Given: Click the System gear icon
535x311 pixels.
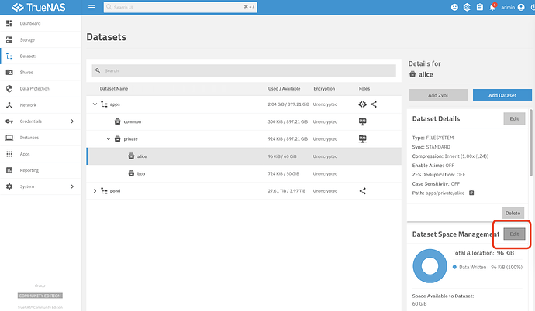Looking at the screenshot, I should click(9, 186).
